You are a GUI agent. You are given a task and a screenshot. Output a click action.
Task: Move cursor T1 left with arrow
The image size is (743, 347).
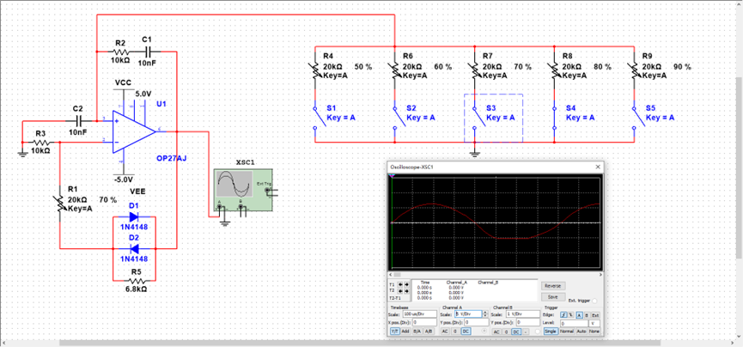tap(400, 284)
